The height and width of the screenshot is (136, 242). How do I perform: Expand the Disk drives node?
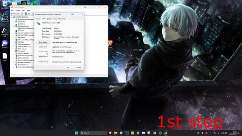pos(14,24)
